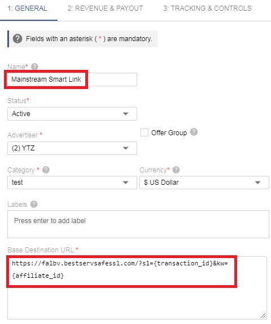Open the Advertiser dropdown showing (2) YTZ
Screen dimensions: 271x324
coord(72,148)
